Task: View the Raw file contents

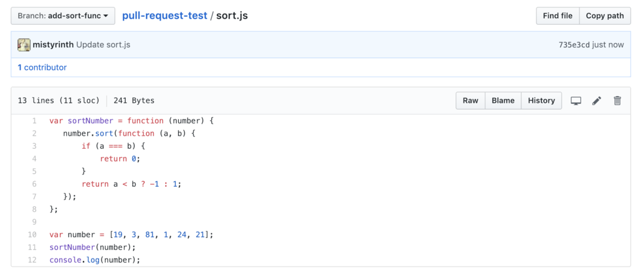Action: (470, 101)
